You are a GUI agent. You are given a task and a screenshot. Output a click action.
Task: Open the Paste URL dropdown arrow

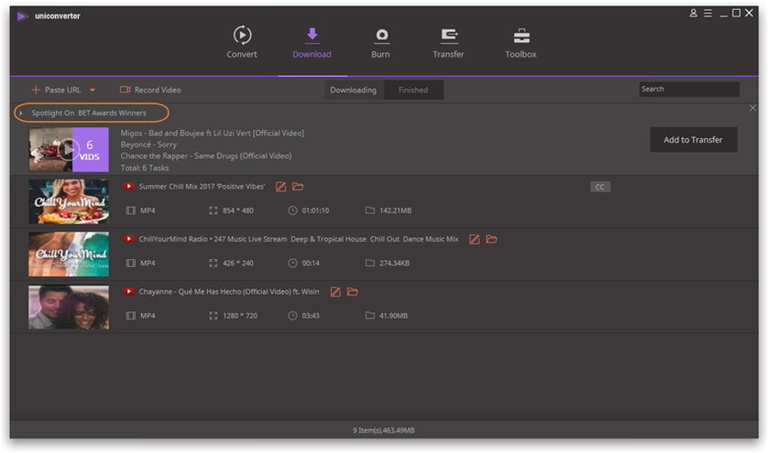pyautogui.click(x=93, y=90)
